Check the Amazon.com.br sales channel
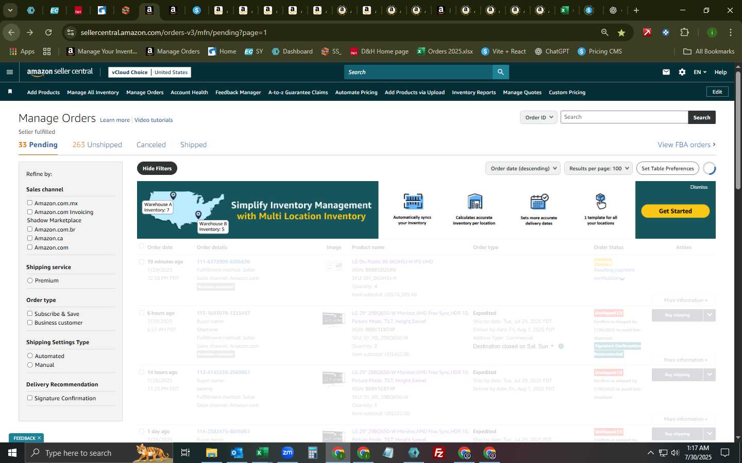 pyautogui.click(x=30, y=229)
